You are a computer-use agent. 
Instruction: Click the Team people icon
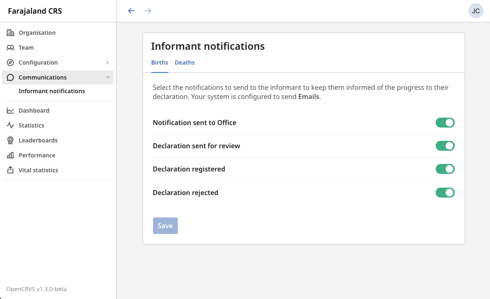point(10,48)
